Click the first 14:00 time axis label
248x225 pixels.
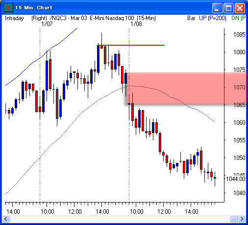[13, 212]
